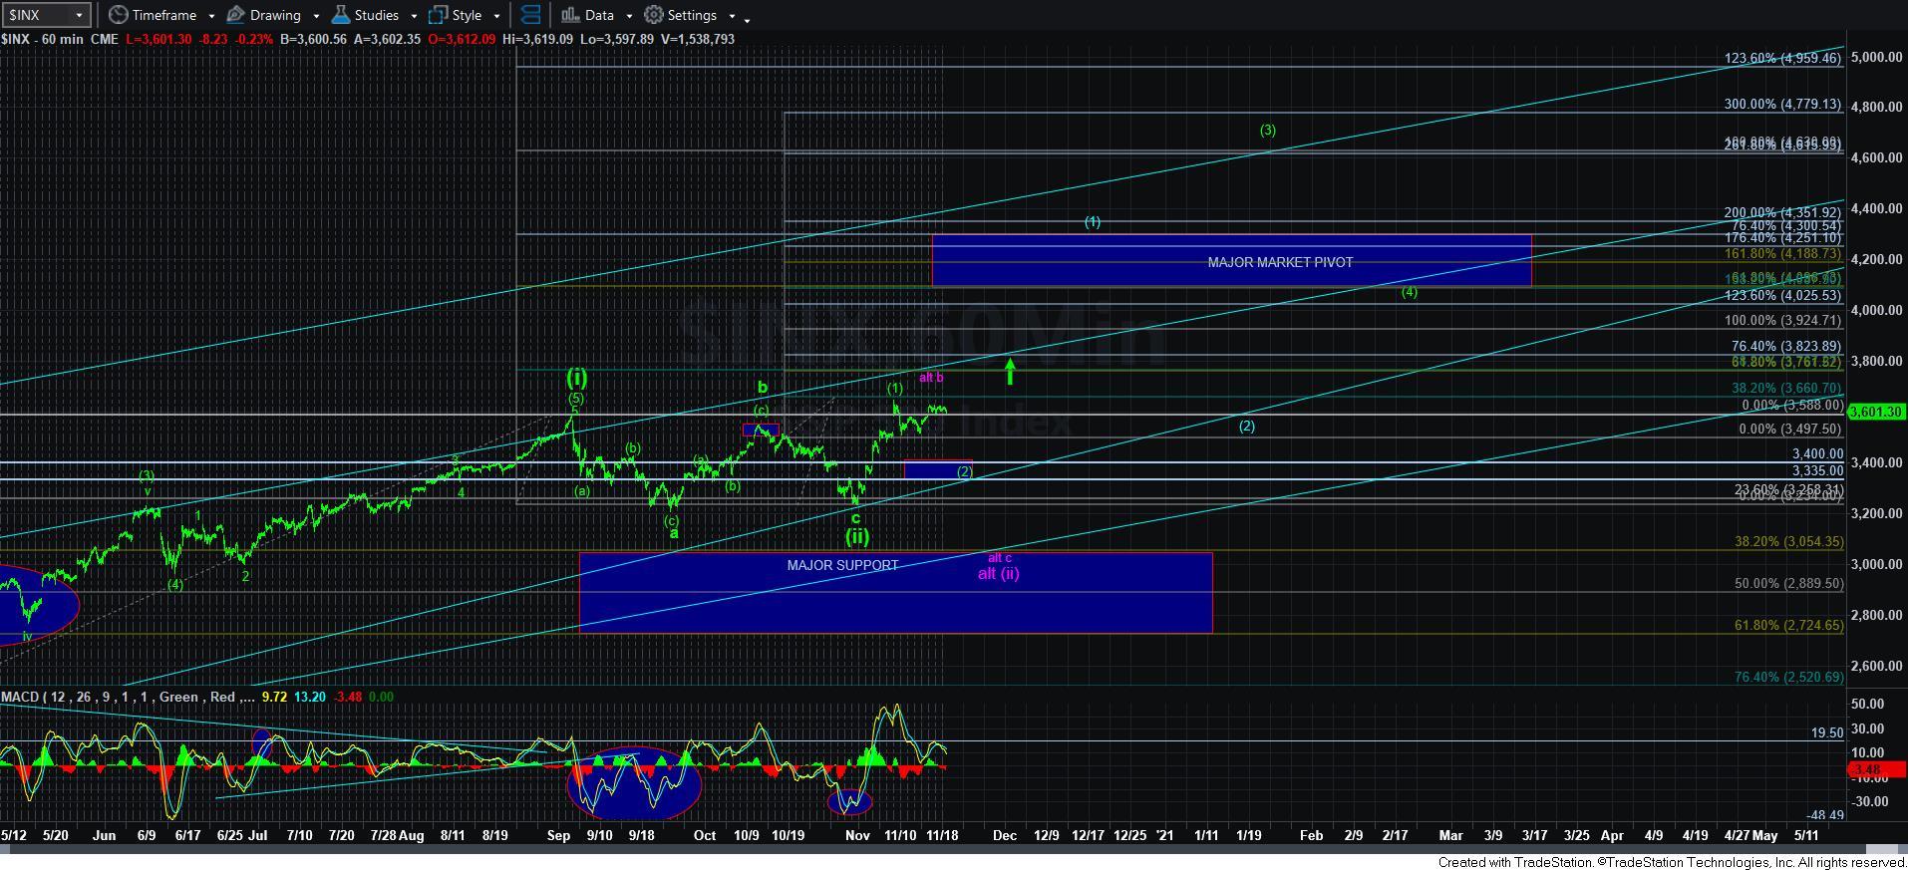Open the toolbar overflow arrow
The width and height of the screenshot is (1908, 870).
[x=748, y=18]
